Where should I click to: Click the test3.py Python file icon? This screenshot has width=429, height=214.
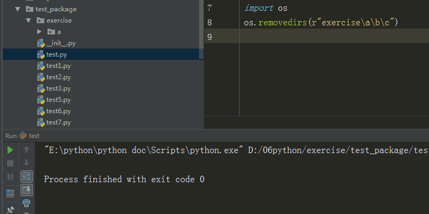41,88
